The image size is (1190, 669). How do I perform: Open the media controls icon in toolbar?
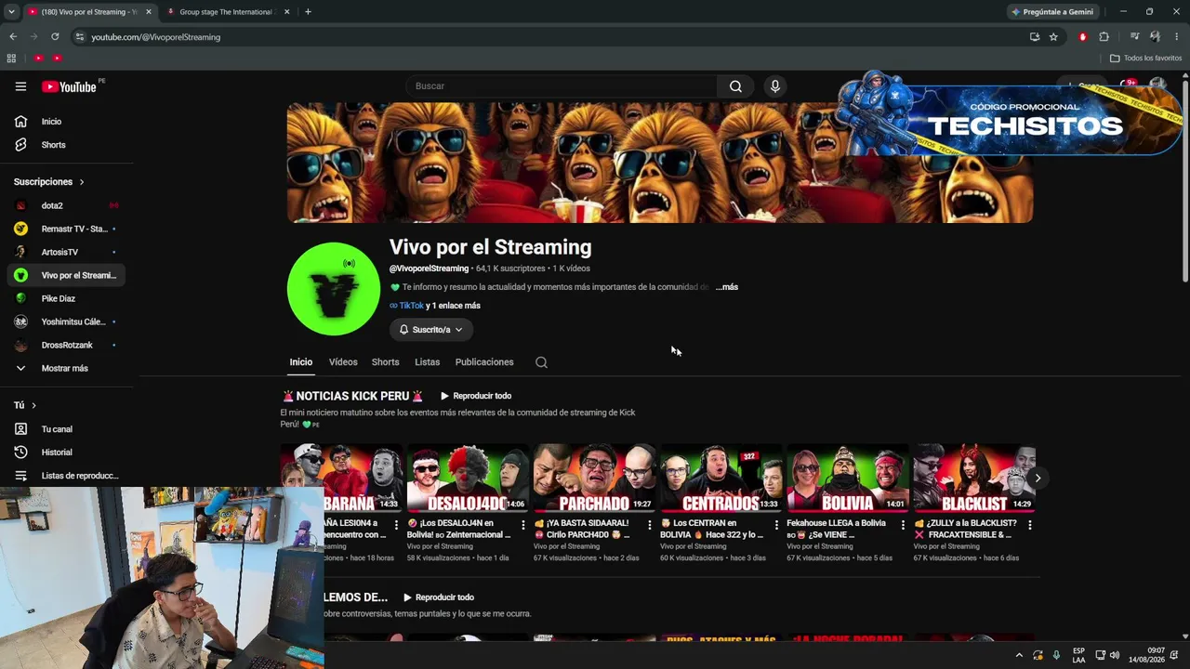(x=1134, y=37)
